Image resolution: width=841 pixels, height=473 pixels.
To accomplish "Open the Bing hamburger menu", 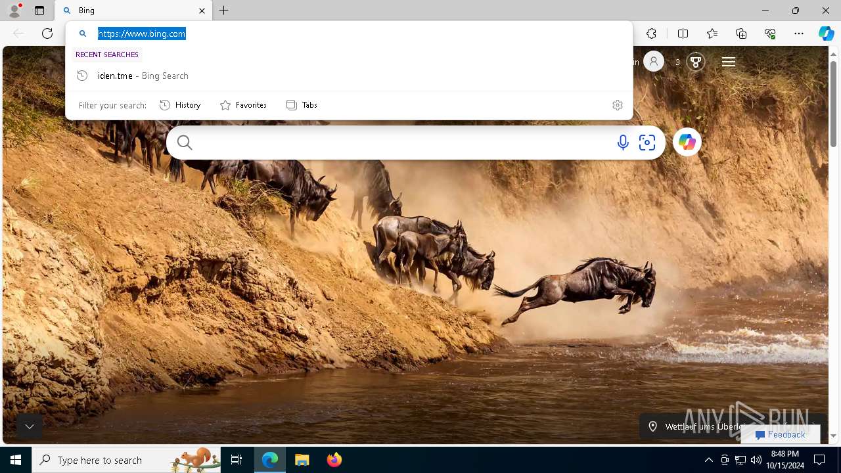I will tap(728, 62).
